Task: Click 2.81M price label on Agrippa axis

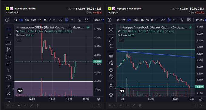Action: click(200, 86)
